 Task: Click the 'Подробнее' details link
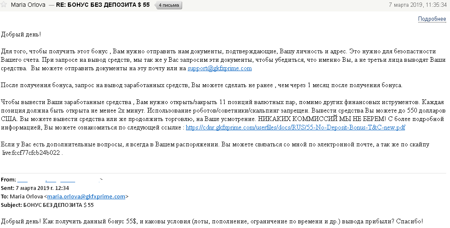coord(432,19)
